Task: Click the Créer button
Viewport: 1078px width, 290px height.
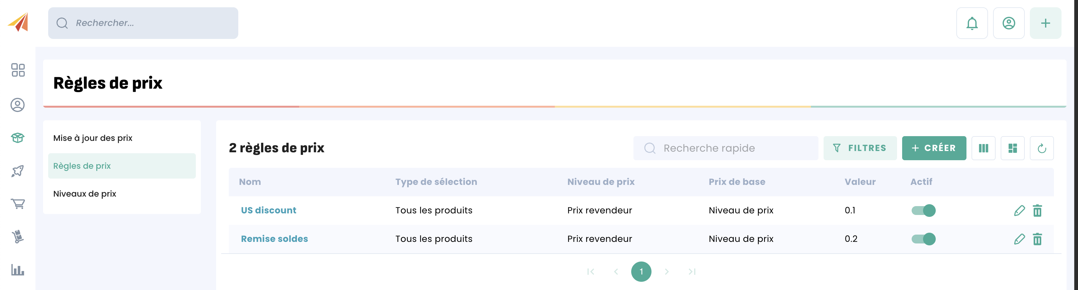Action: (x=934, y=148)
